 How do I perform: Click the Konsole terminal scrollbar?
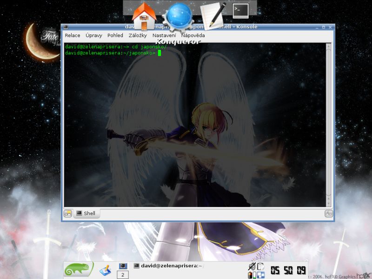(x=329, y=125)
